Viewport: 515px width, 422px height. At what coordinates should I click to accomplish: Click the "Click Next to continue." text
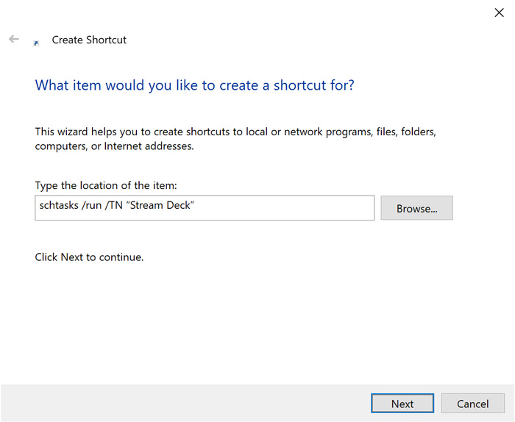89,257
